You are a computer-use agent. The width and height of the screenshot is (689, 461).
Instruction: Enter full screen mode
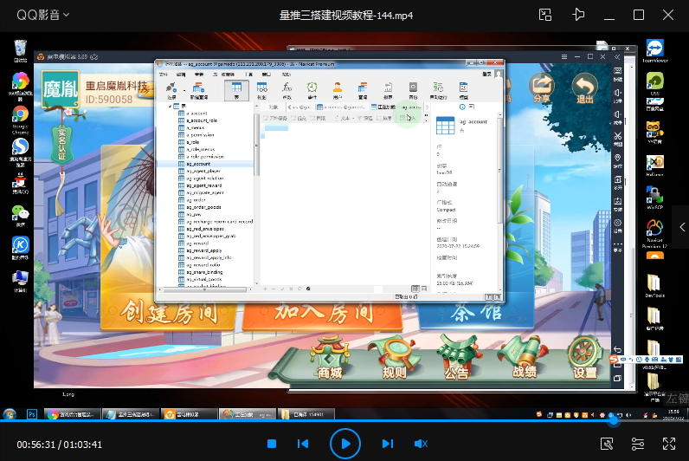pyautogui.click(x=669, y=444)
